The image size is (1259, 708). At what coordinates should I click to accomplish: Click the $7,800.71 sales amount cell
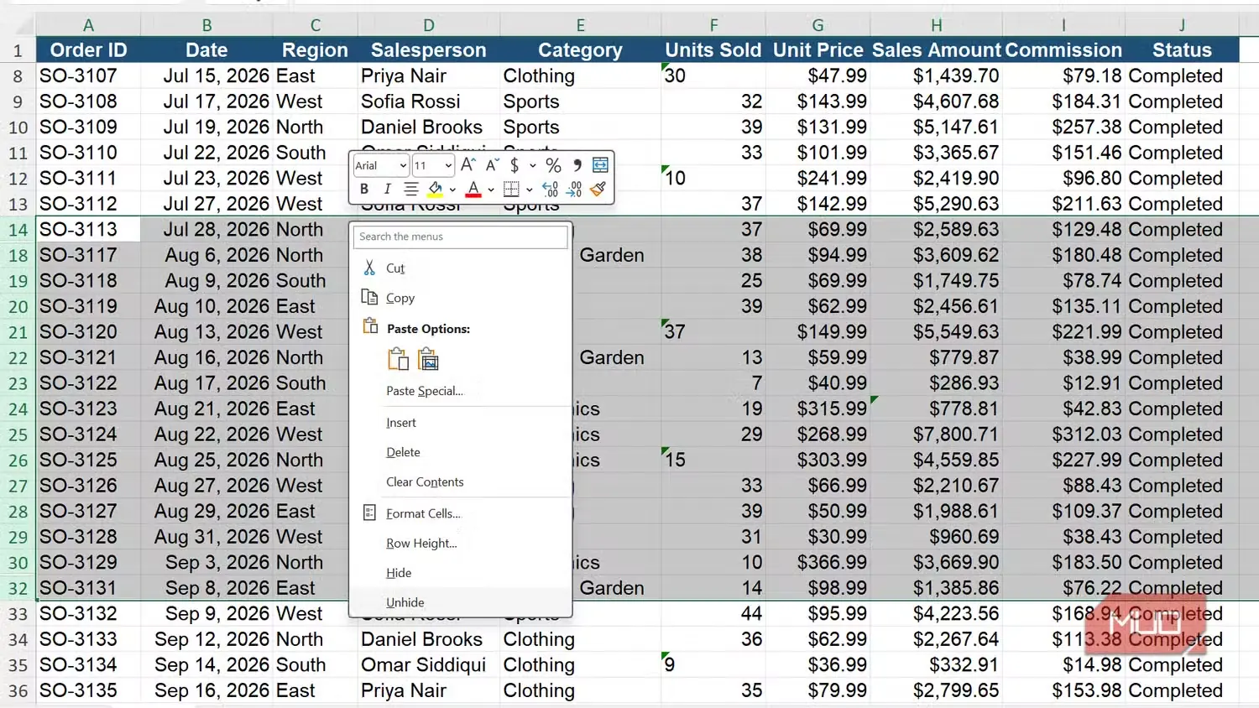[937, 434]
